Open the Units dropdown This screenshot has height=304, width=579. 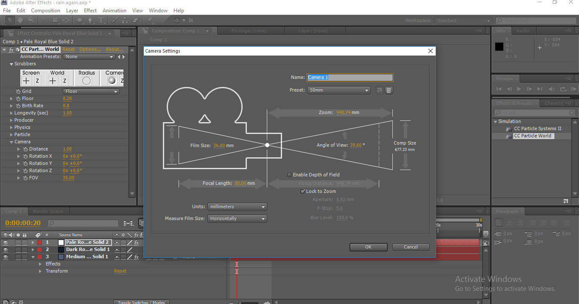(x=237, y=207)
